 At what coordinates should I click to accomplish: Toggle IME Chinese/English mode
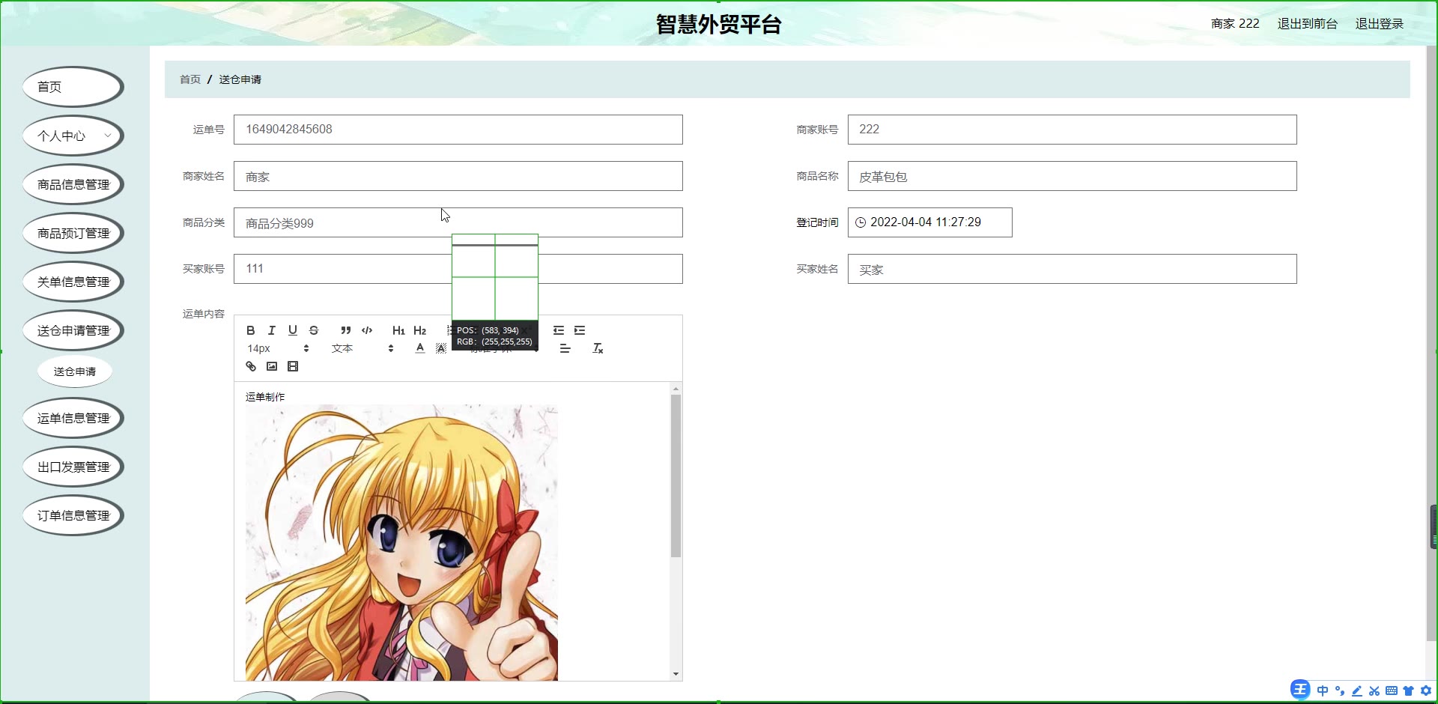(x=1323, y=691)
